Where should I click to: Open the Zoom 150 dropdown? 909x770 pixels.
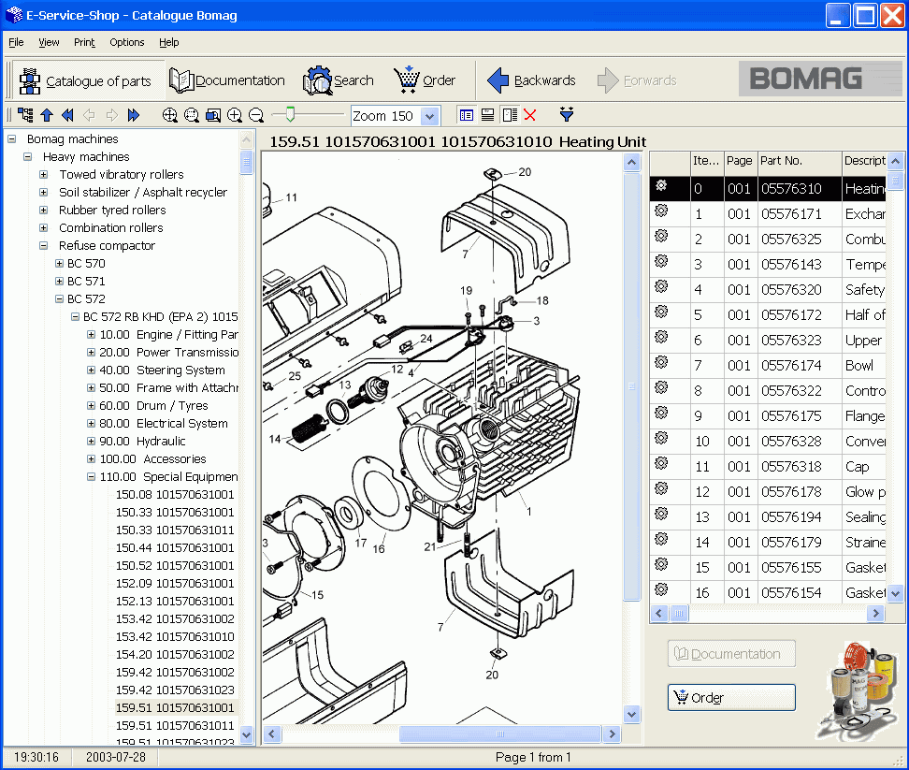click(429, 116)
